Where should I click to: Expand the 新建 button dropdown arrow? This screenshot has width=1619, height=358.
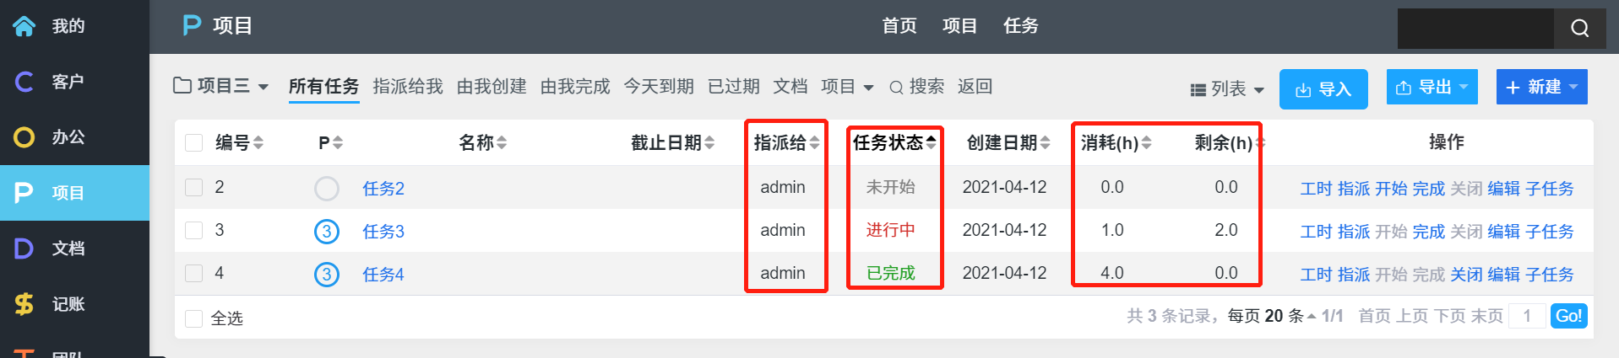(1573, 87)
